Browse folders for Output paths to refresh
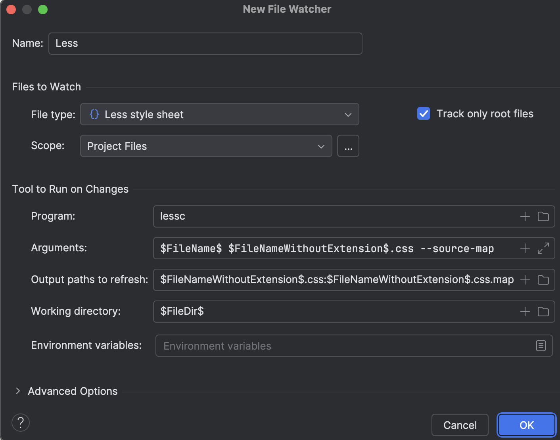560x440 pixels. (543, 280)
